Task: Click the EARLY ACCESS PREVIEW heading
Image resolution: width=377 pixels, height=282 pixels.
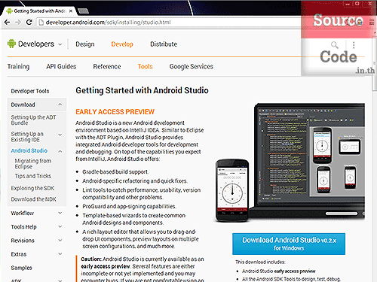Action: 115,112
